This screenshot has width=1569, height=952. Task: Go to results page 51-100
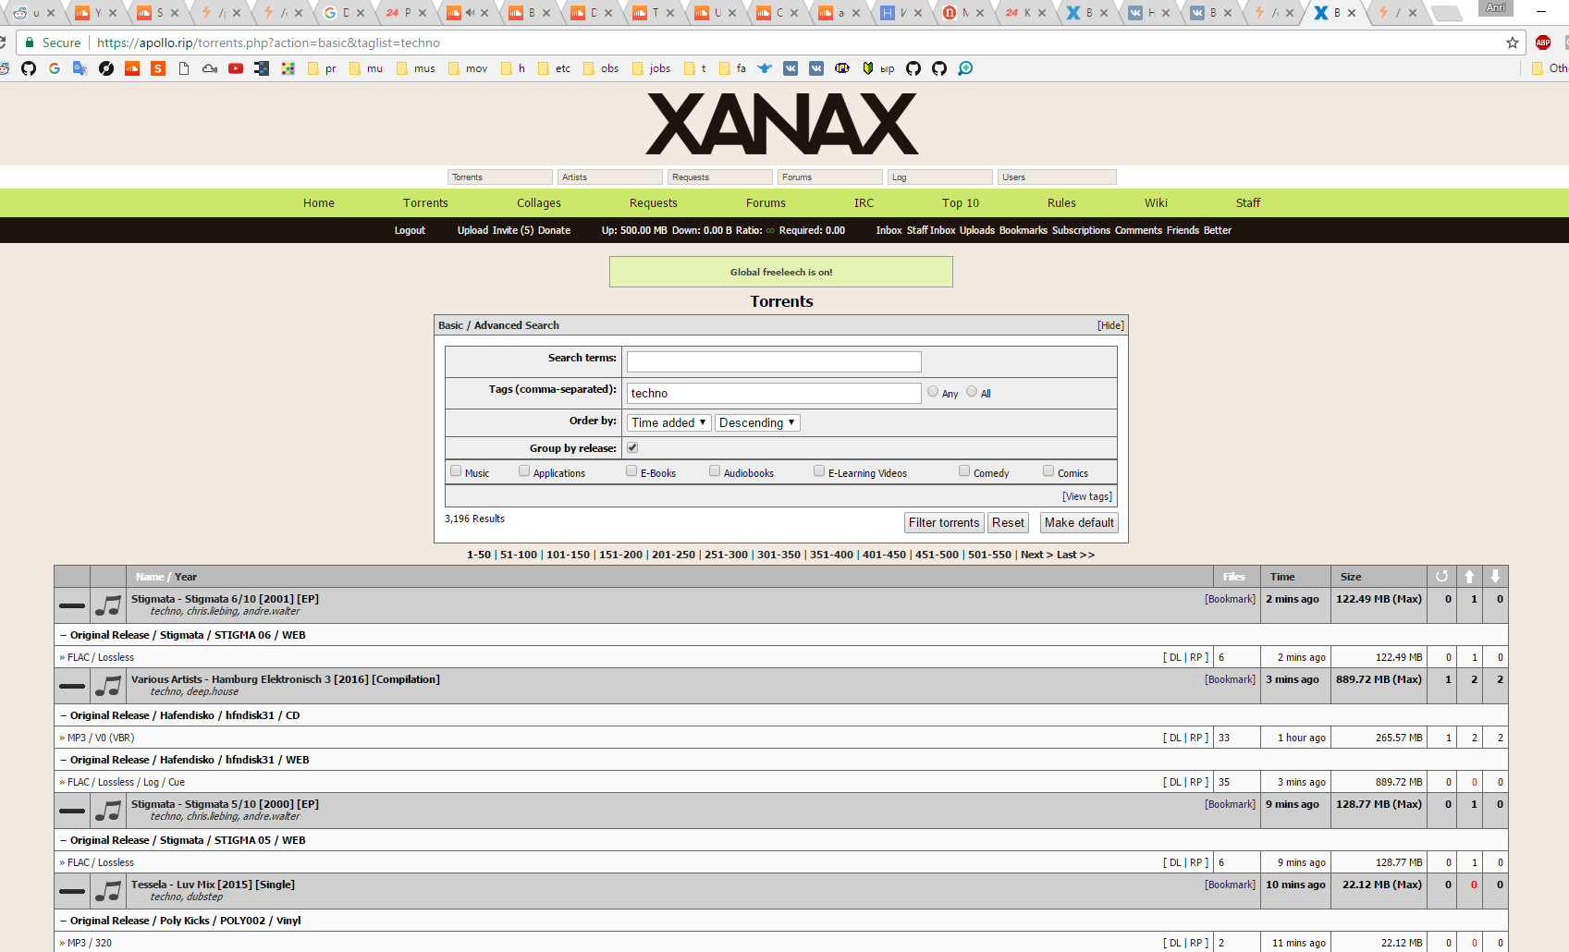point(519,555)
